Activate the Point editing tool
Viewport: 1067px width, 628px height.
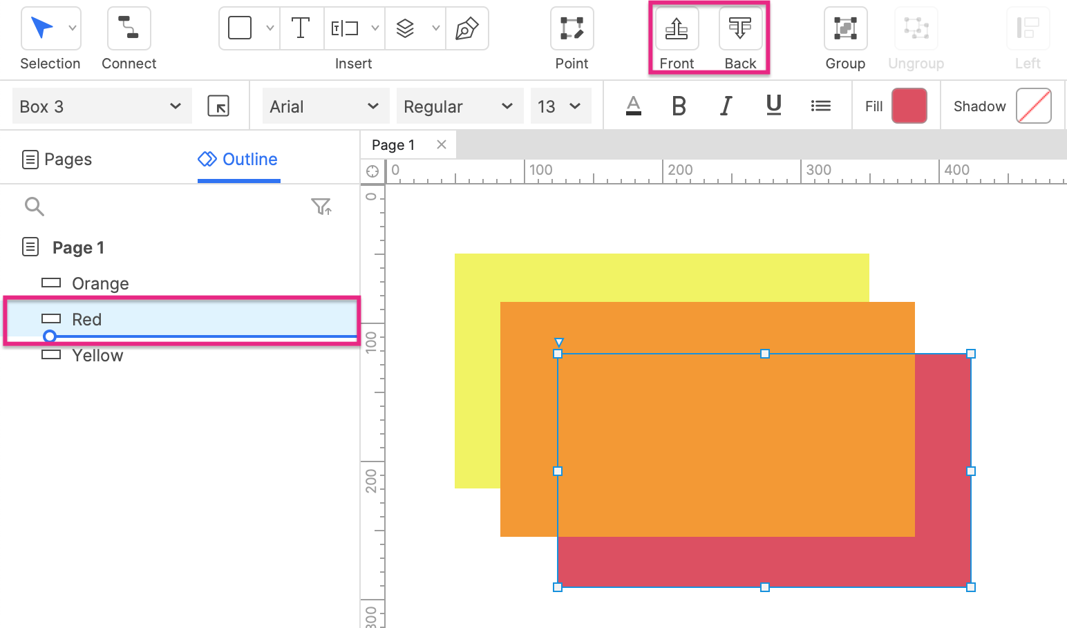coord(572,28)
